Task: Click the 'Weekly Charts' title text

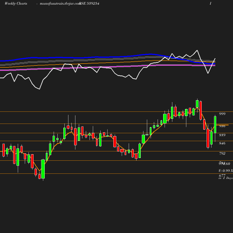Action: point(16,4)
